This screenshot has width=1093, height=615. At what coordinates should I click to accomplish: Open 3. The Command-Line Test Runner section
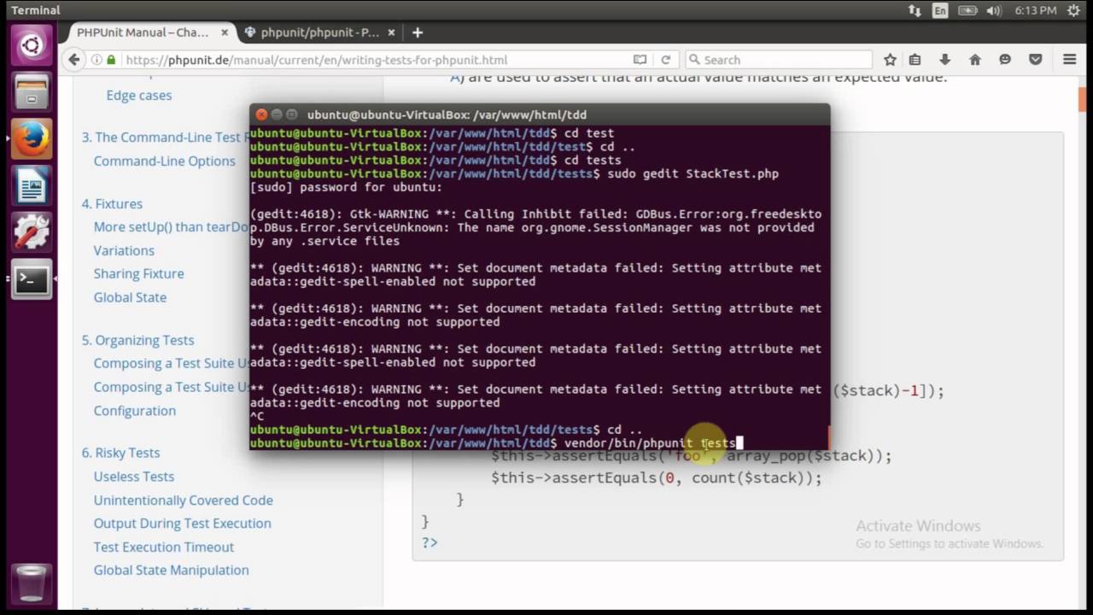pos(165,137)
